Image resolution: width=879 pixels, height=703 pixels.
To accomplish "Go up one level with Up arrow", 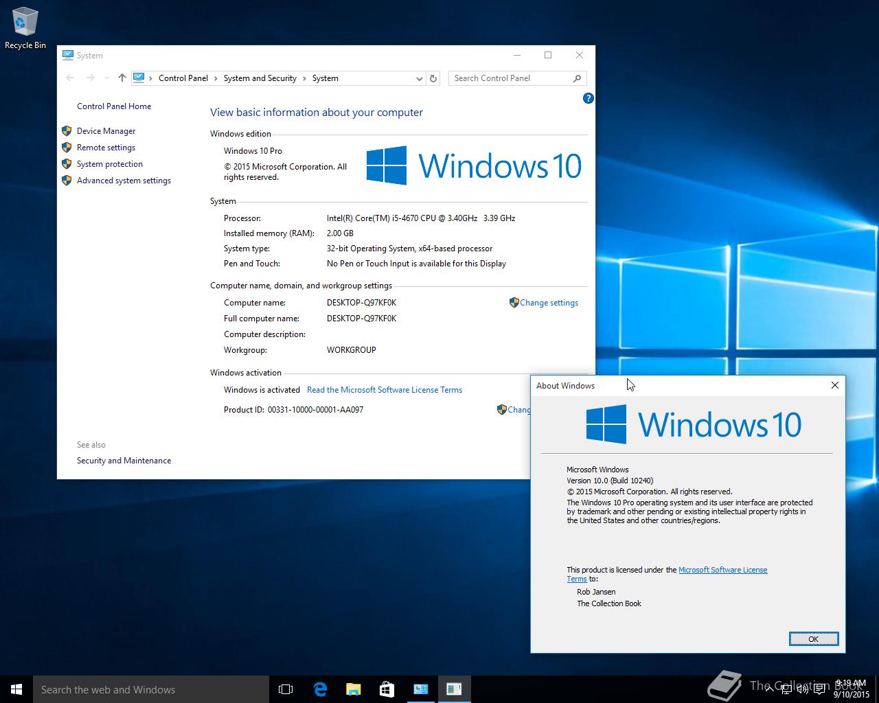I will (x=122, y=78).
